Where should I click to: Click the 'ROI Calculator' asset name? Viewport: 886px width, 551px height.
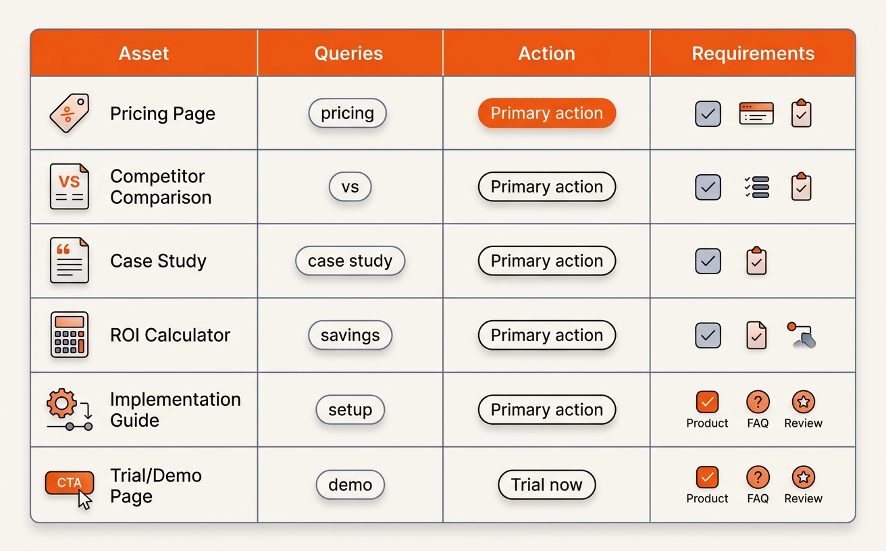click(170, 335)
